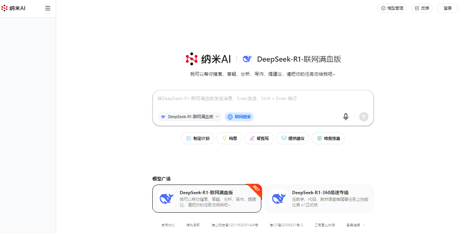Viewport: 469px width, 234px height.
Task: Click the send message arrow button
Action: click(x=364, y=117)
